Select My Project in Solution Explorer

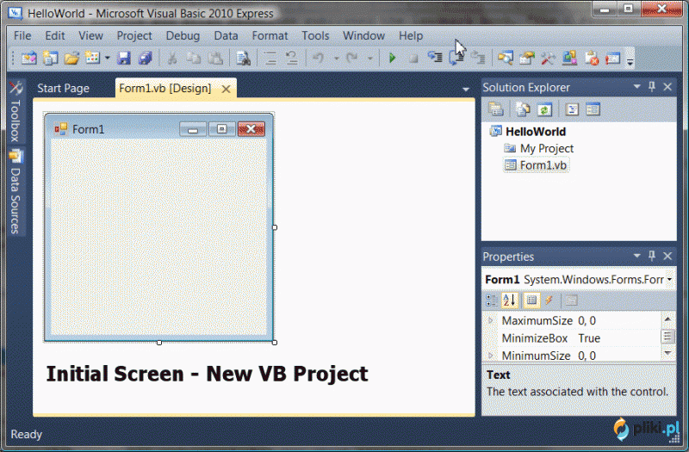tap(547, 148)
